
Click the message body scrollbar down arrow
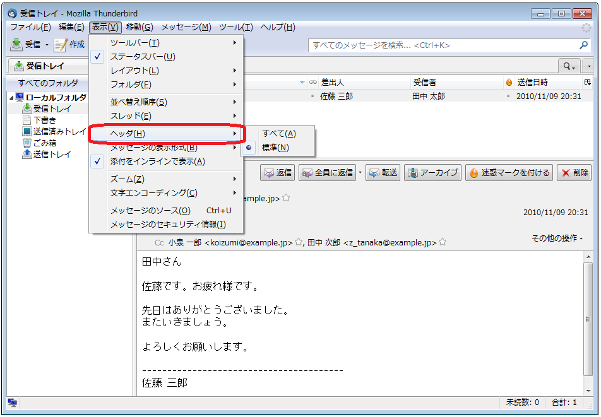point(588,391)
